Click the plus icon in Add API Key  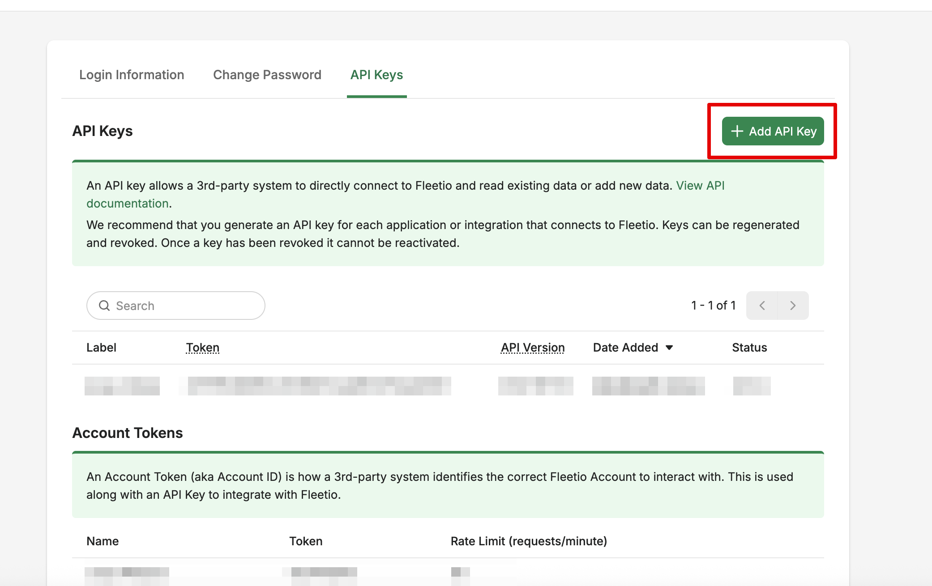737,131
